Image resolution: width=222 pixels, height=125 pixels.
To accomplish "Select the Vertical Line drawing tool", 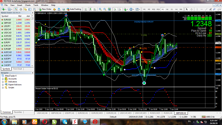I will click(x=197, y=9).
